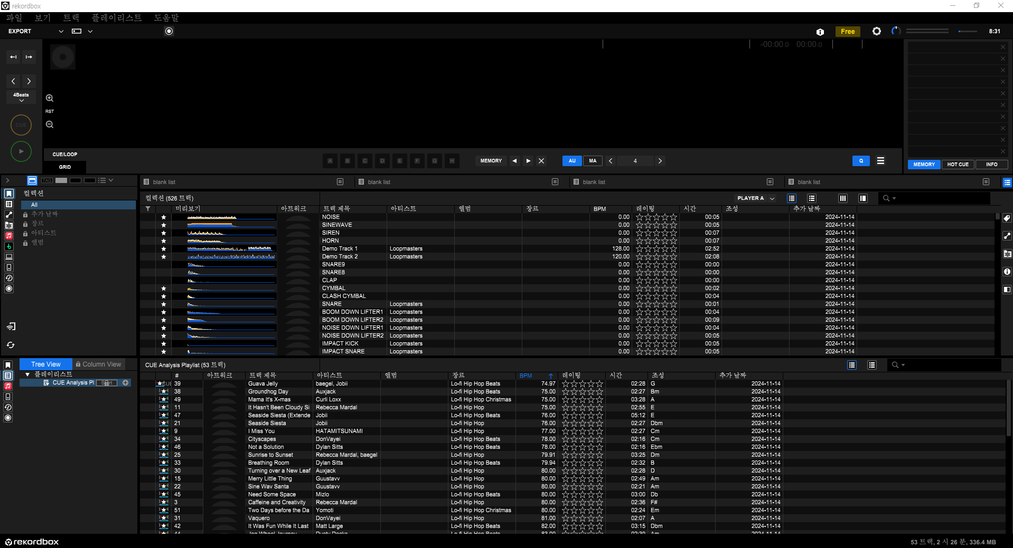Toggle the blue playlist palette icon at right
1013x548 pixels.
click(1007, 182)
